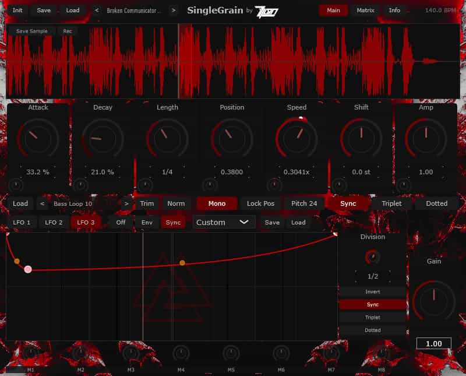Click the Attack knob
Viewport: 466px width, 376px height.
click(x=38, y=138)
